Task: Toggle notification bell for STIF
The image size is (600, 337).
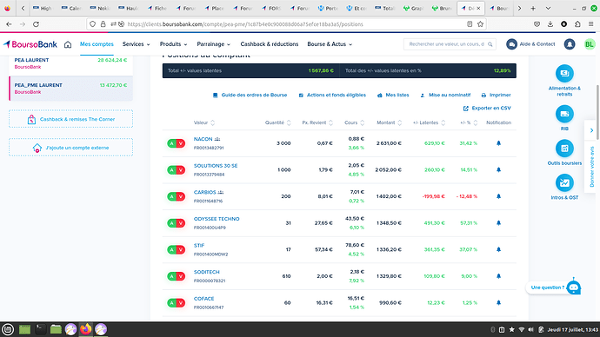Action: click(498, 249)
